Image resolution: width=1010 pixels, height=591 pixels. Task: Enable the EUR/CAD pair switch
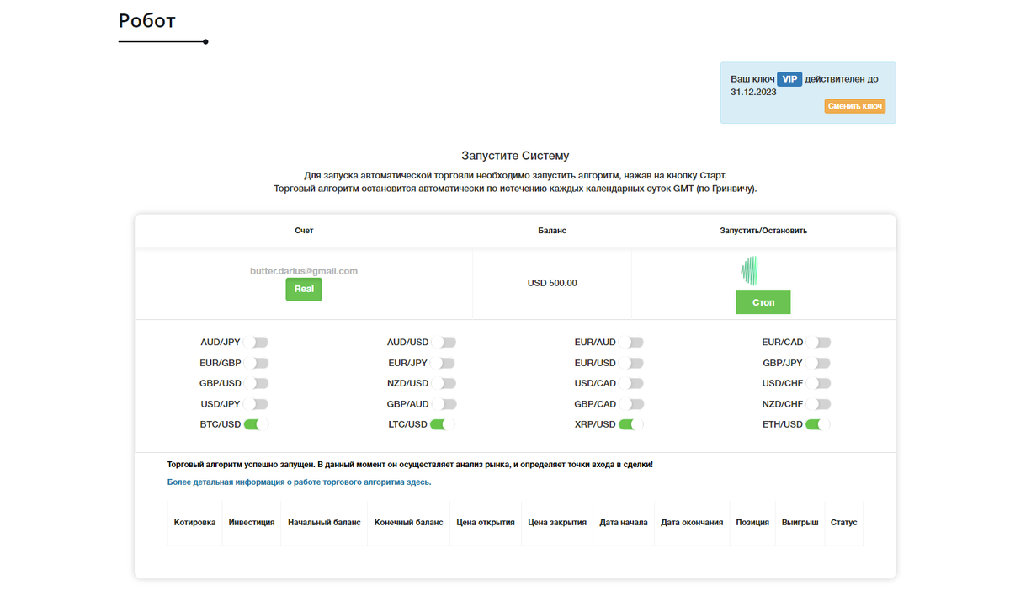tap(818, 343)
